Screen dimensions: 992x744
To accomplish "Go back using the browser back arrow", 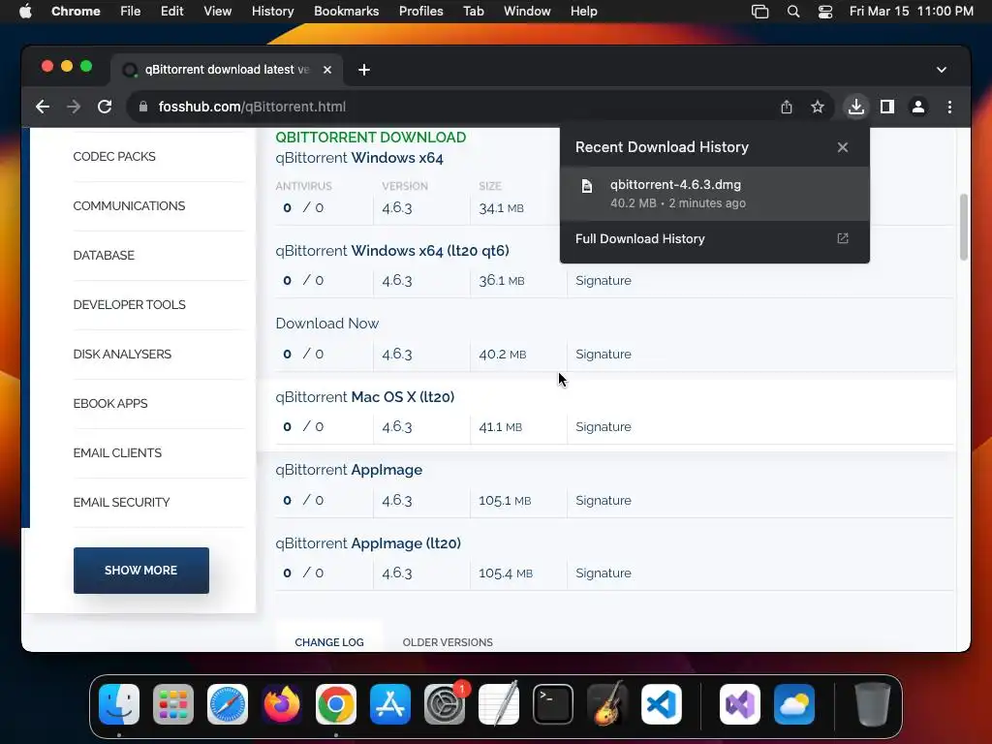I will [x=43, y=107].
